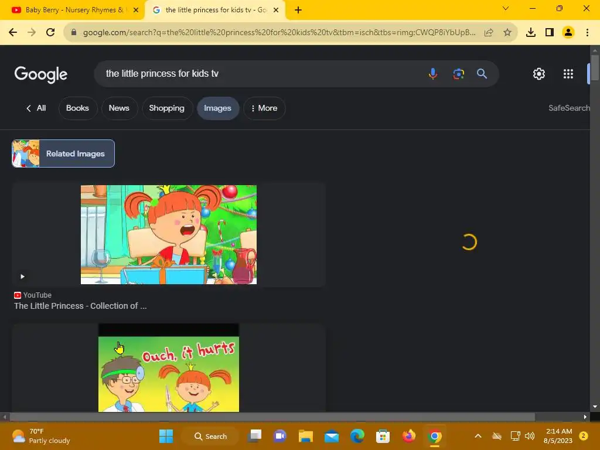Open the Google apps grid

click(x=568, y=74)
